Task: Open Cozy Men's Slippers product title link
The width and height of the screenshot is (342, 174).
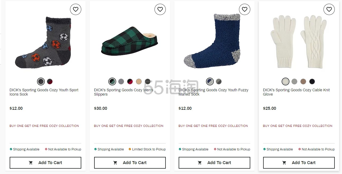Action: (x=124, y=92)
